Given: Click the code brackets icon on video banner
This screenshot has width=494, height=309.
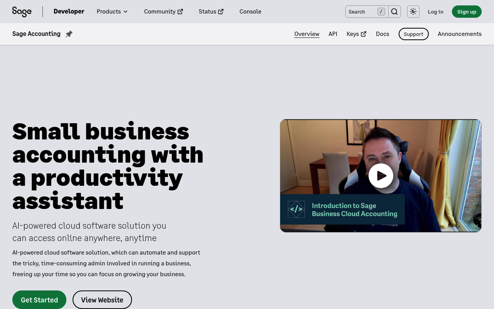Looking at the screenshot, I should (x=296, y=209).
